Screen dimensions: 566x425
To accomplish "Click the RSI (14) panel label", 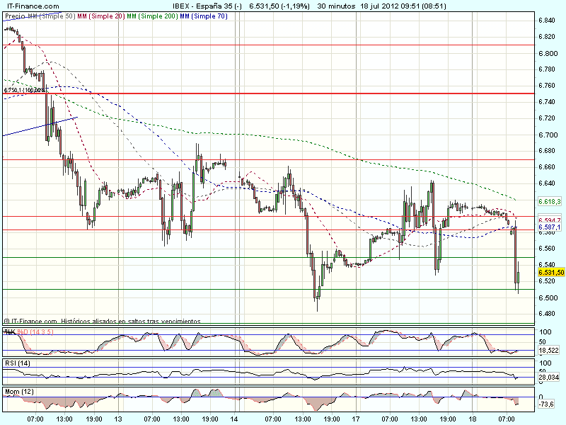I will (x=18, y=363).
